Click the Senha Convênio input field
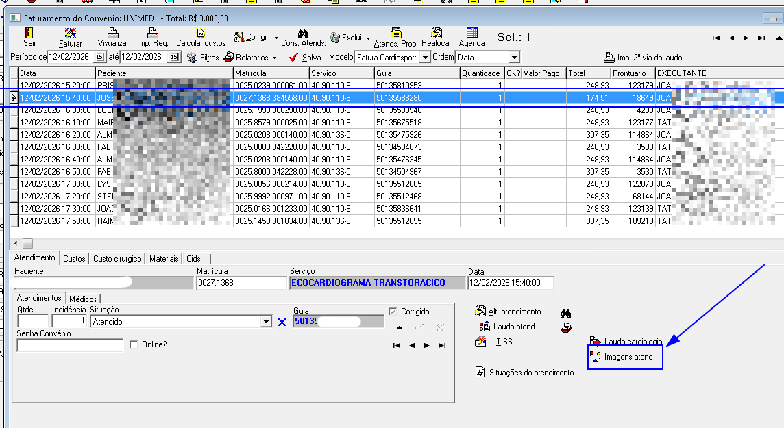Viewport: 784px width, 428px height. point(70,345)
